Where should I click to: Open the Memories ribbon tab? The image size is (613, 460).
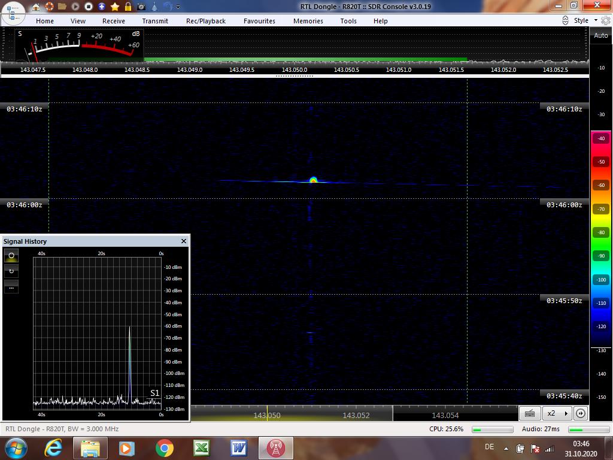click(x=308, y=21)
